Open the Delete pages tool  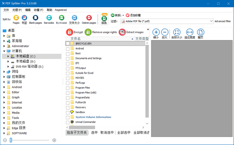[89, 18]
